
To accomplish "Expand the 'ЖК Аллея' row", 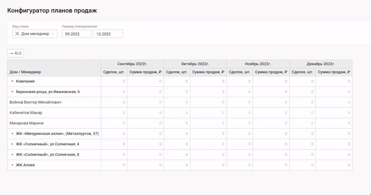I will pos(12,165).
